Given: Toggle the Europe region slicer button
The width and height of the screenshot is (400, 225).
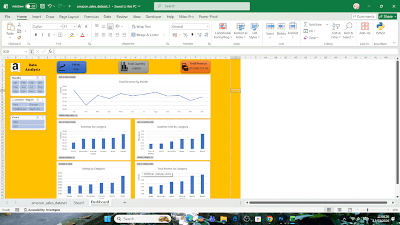Looking at the screenshot, I should pos(36,105).
